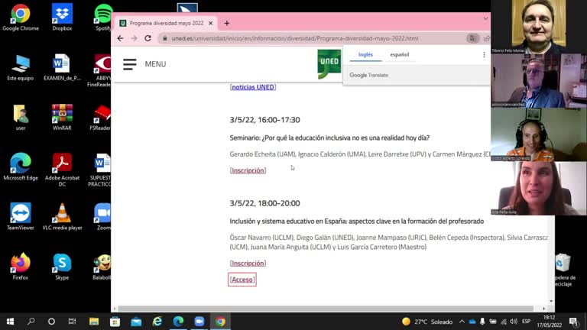Open Zoom from the Windows taskbar
The height and width of the screenshot is (330, 587).
tap(199, 322)
